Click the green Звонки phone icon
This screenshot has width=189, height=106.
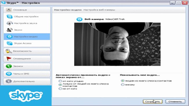[9, 66]
